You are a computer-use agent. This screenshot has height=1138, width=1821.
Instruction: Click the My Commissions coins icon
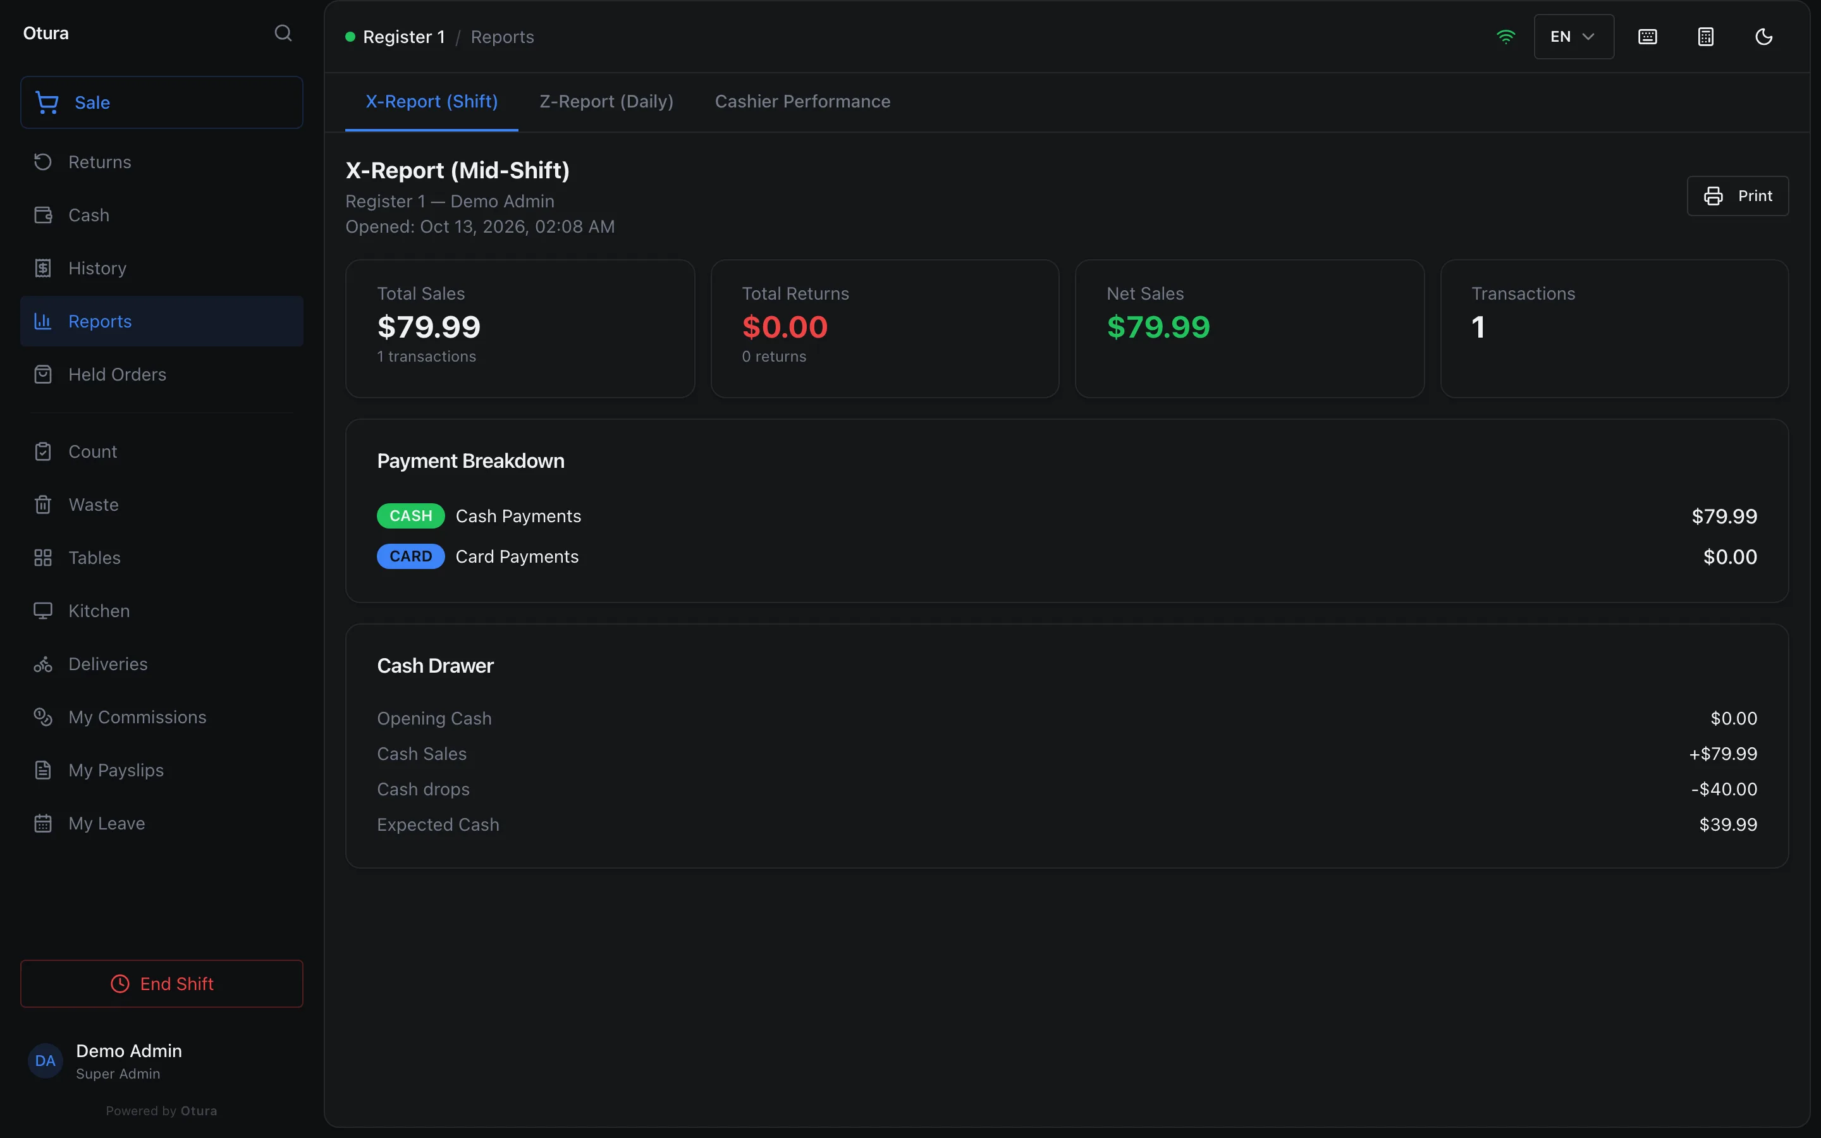(43, 718)
